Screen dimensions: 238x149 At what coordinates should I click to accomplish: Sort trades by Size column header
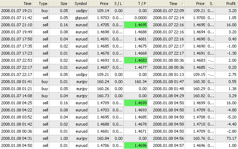[x=59, y=4]
